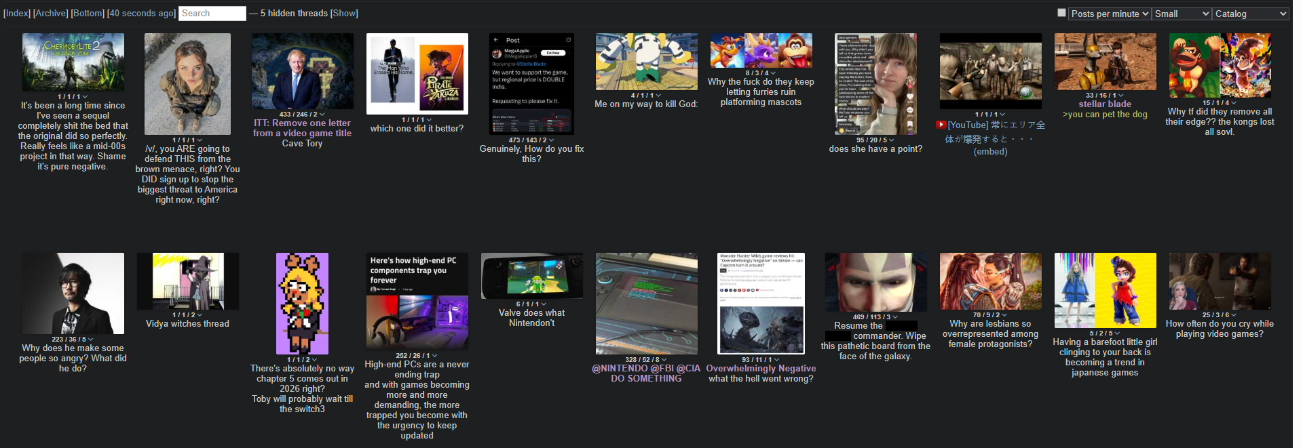Open the arrow beside 252 / 26 / 1 stats
Viewport: 1303px width, 448px height.
click(x=434, y=356)
